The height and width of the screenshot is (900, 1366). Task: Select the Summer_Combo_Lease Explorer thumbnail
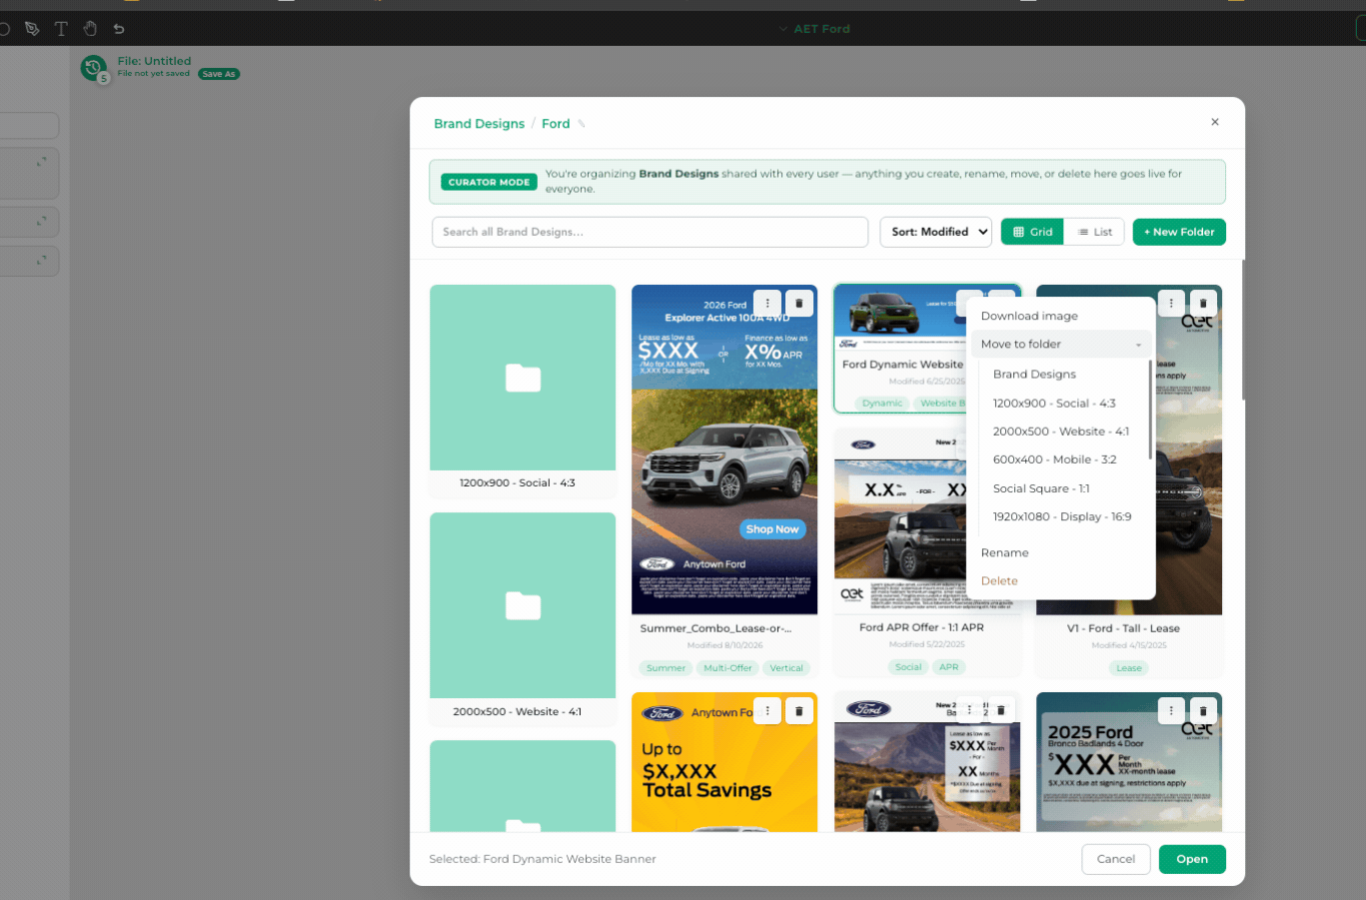(x=724, y=450)
